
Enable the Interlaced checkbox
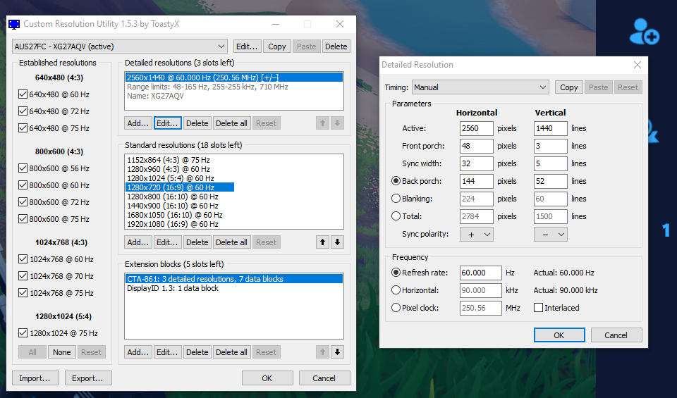(538, 308)
